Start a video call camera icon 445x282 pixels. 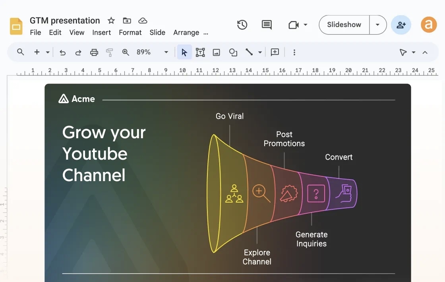tap(294, 25)
